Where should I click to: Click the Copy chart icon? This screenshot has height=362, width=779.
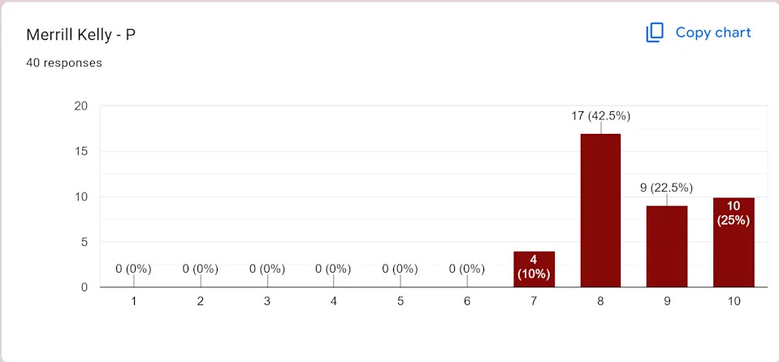(x=655, y=32)
